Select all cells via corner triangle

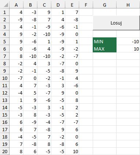(5, 5)
